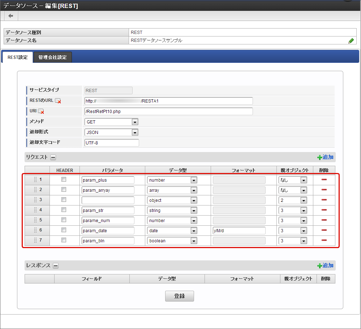Click the back arrow icon in toolbar
This screenshot has width=361, height=329.
tap(11, 16)
